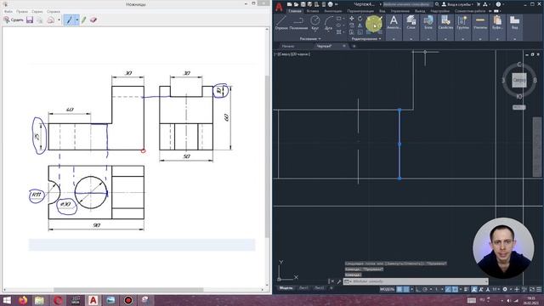
Task: Toggle grid display in AutoCAD status bar
Action: pos(399,289)
